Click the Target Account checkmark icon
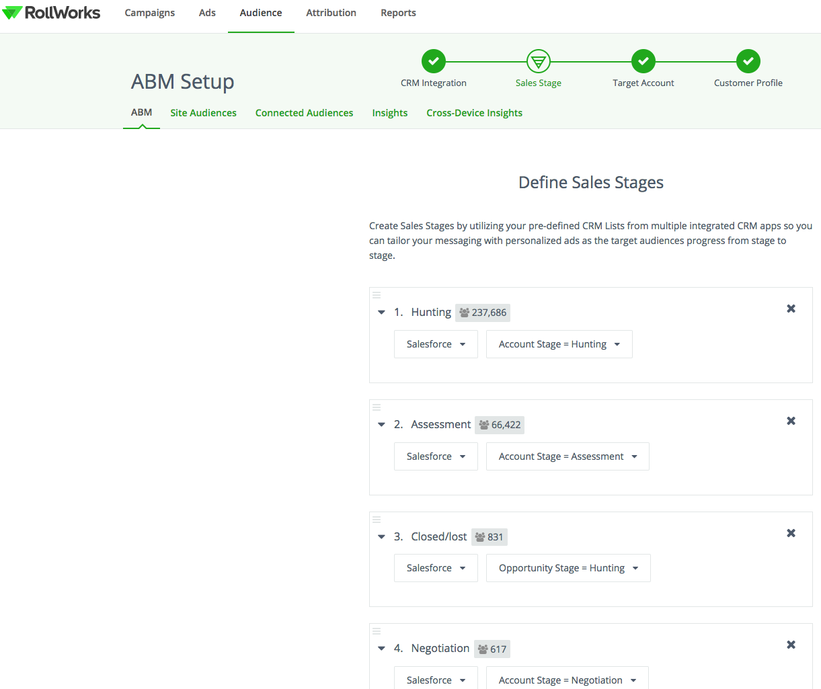 tap(643, 60)
